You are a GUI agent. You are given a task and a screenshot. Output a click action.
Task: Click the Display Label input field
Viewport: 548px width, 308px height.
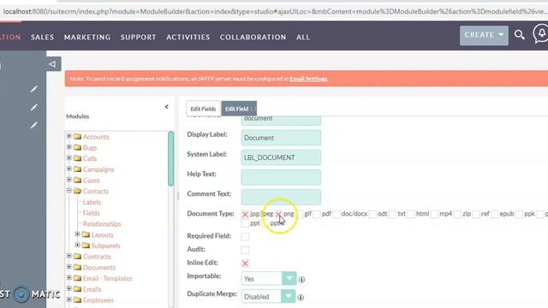(x=281, y=138)
